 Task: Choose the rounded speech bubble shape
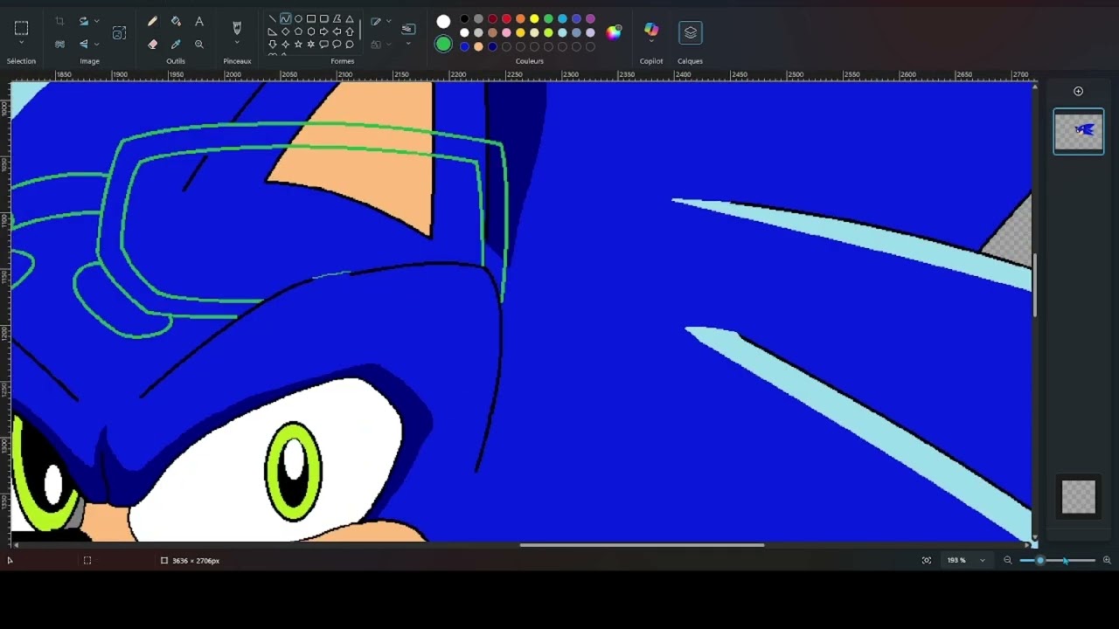[x=323, y=45]
